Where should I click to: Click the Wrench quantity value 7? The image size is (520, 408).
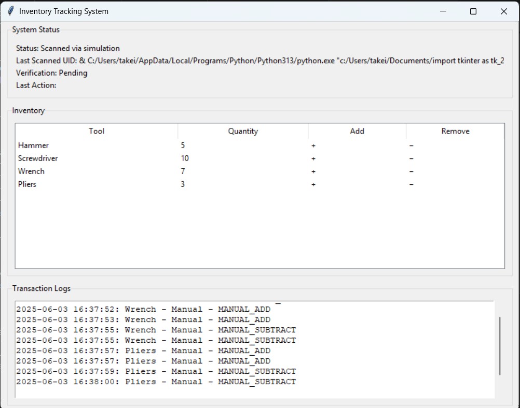pos(183,171)
